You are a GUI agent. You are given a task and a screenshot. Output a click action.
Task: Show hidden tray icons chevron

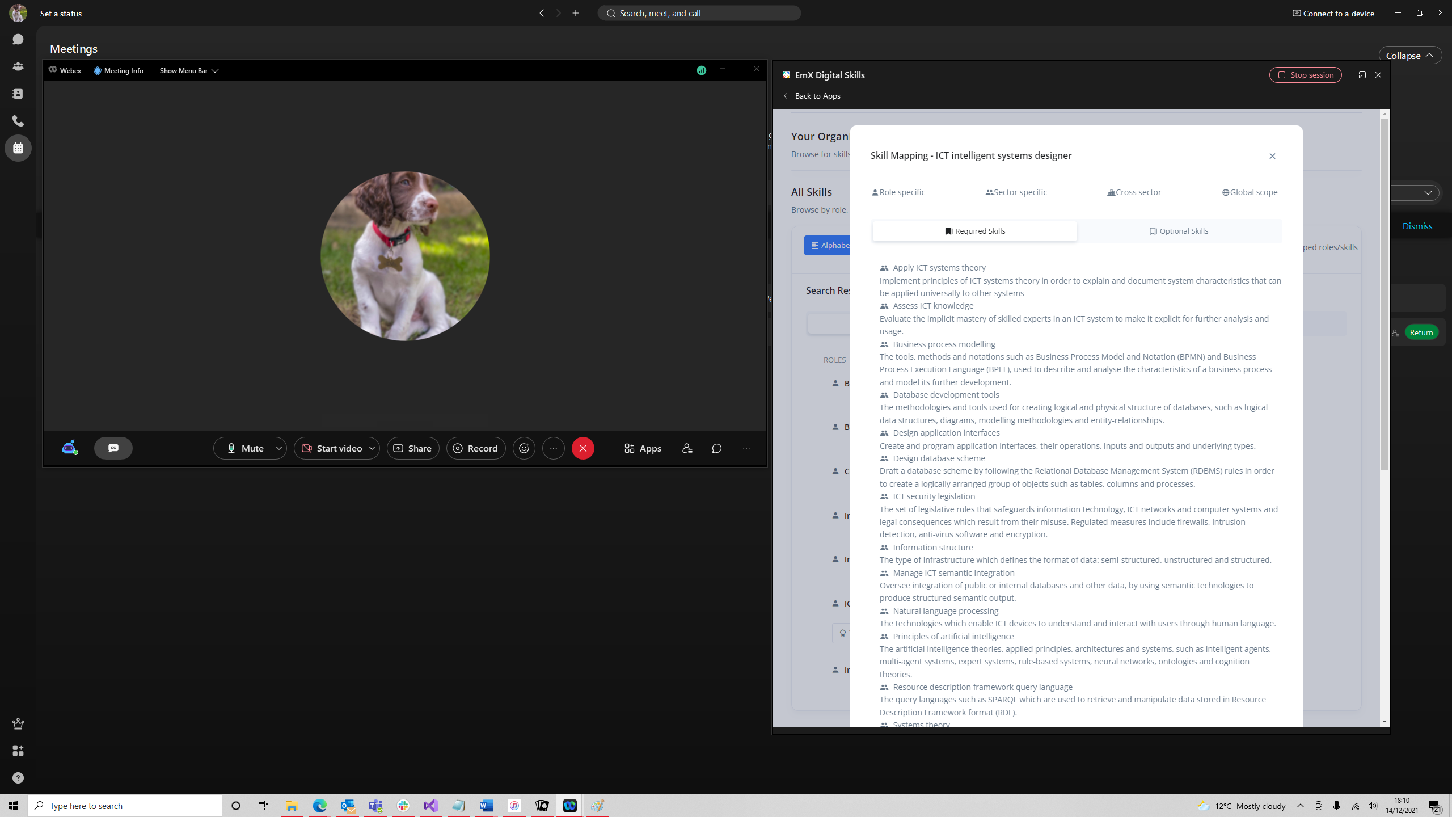pos(1301,806)
